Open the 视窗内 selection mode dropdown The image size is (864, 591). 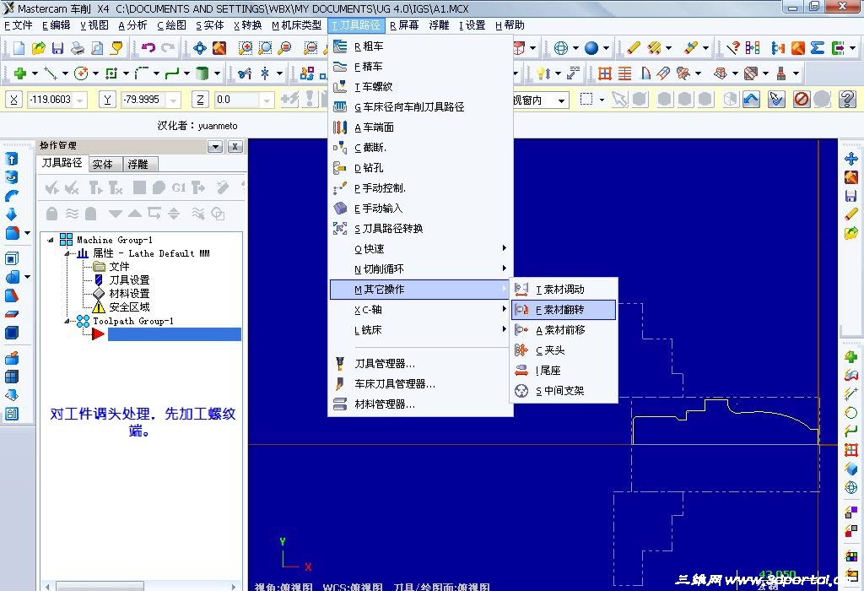coord(561,100)
